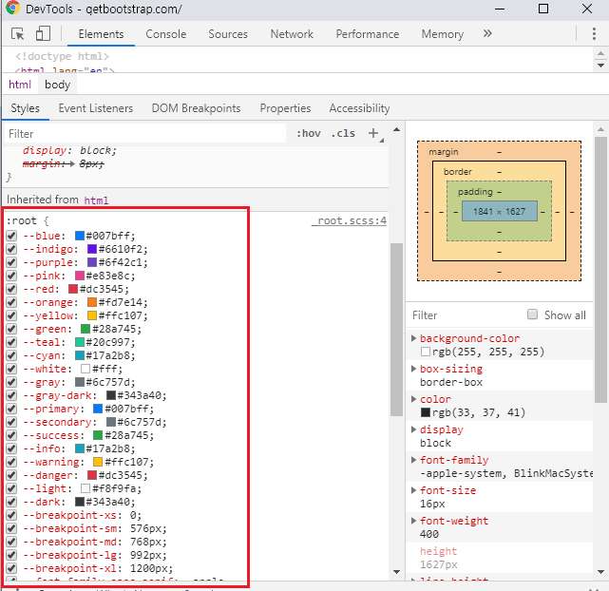Expand the display computed property
609x591 pixels.
coord(414,429)
